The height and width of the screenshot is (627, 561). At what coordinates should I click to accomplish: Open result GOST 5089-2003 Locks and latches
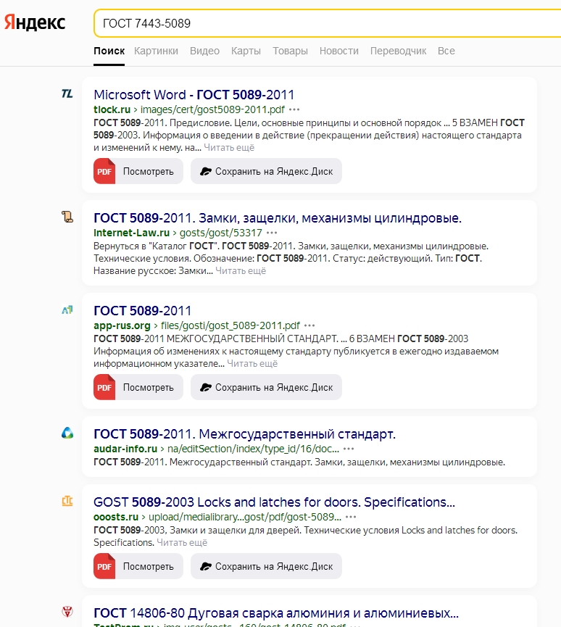[x=274, y=502]
